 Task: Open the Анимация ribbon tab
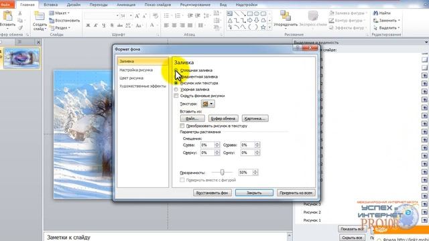(x=126, y=5)
